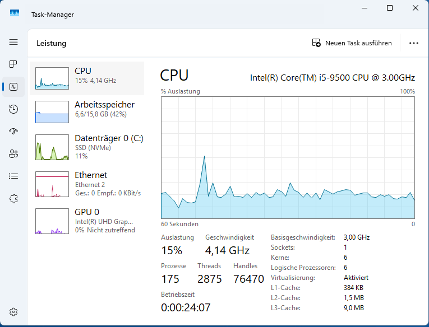Run new task via Neuen Task ausführen
This screenshot has width=429, height=327.
click(x=352, y=43)
